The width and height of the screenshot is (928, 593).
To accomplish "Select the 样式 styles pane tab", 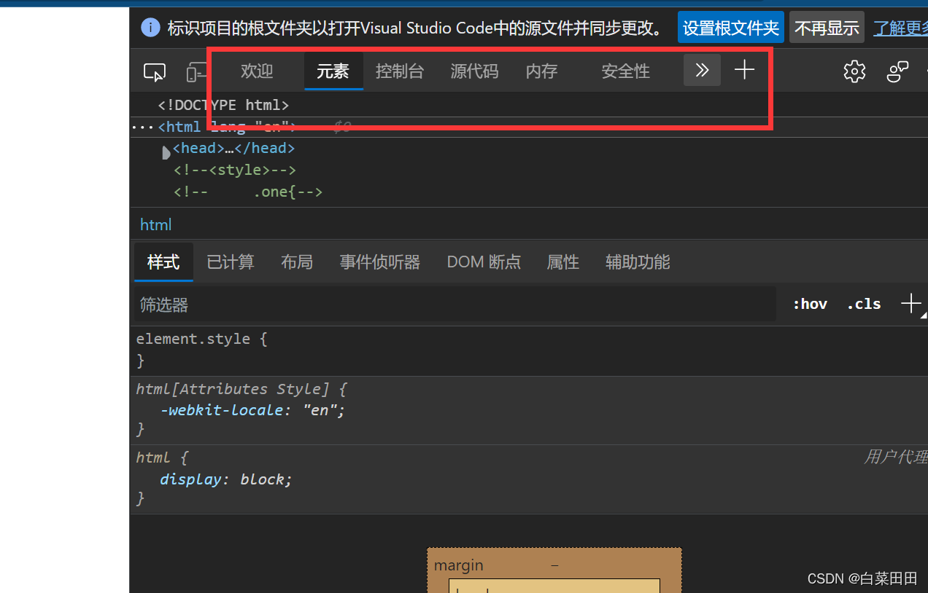I will click(x=163, y=262).
